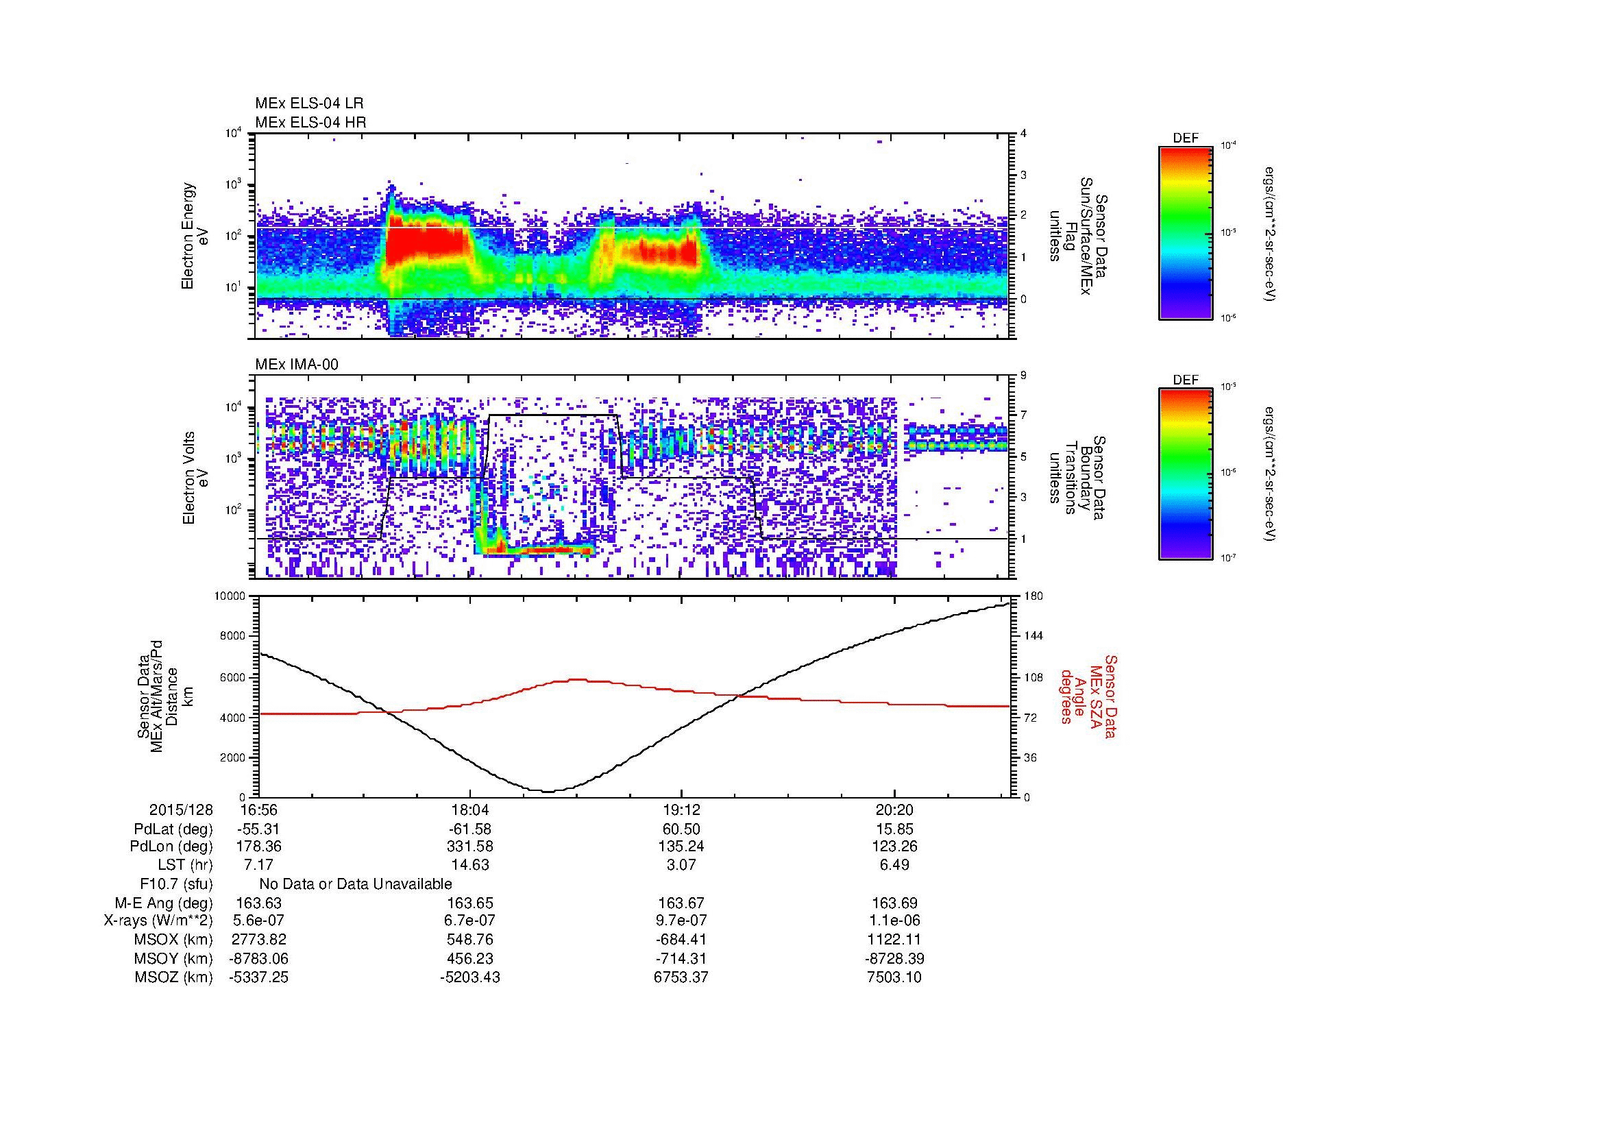The width and height of the screenshot is (1603, 1133).
Task: Click the 'MEx ELS-04 HR' panel title
Action: [x=310, y=123]
